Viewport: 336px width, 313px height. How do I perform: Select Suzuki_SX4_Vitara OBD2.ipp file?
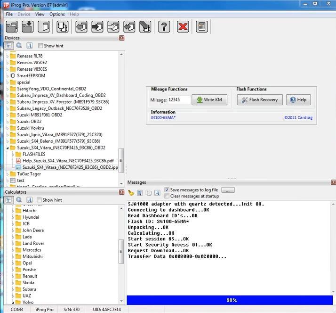point(70,167)
